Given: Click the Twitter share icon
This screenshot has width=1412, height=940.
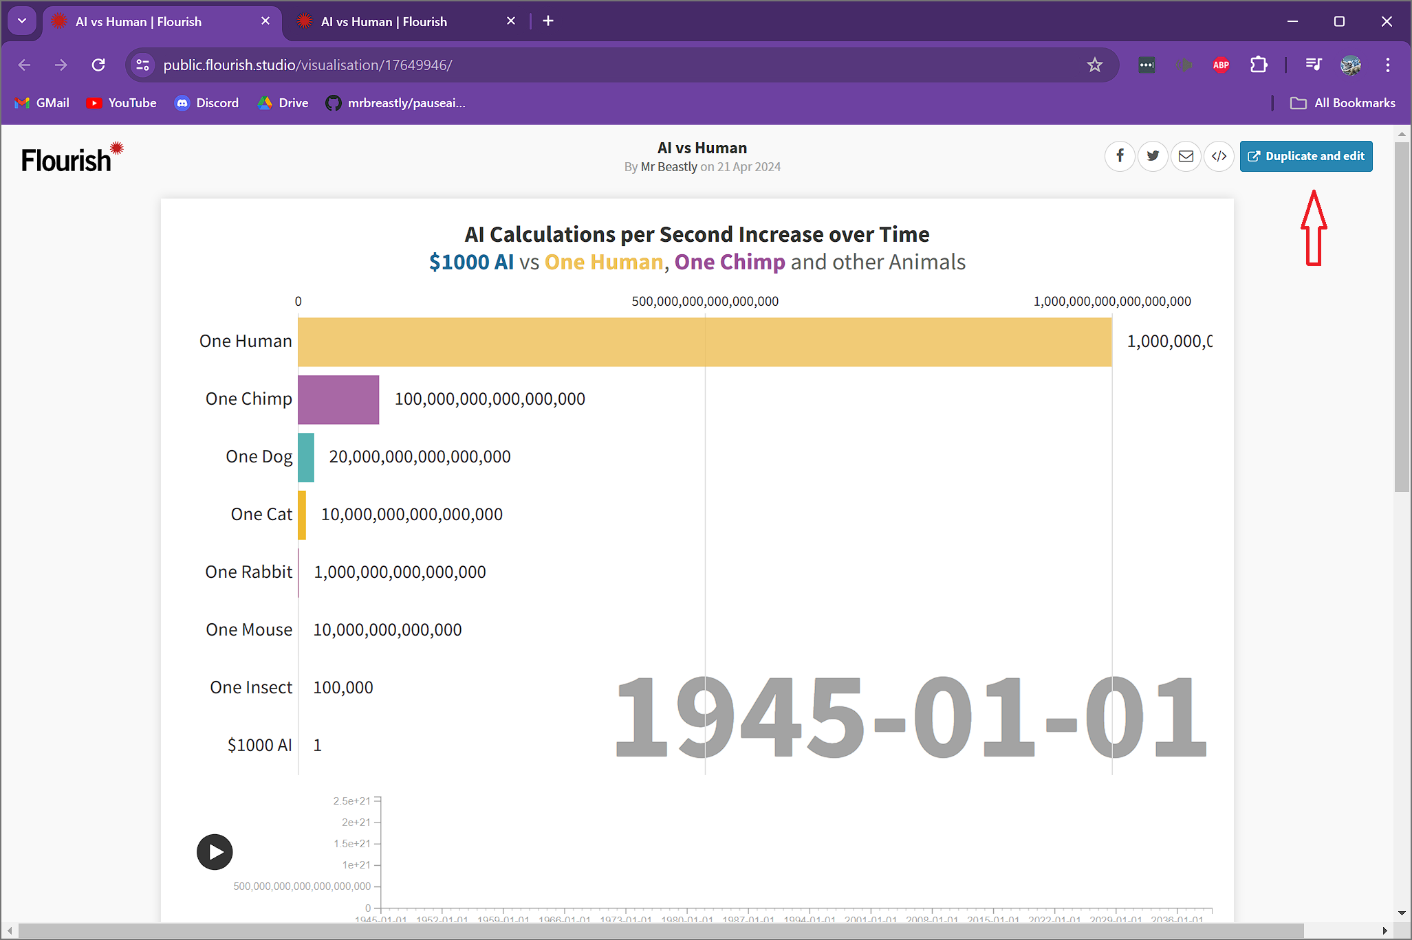Looking at the screenshot, I should [x=1153, y=156].
